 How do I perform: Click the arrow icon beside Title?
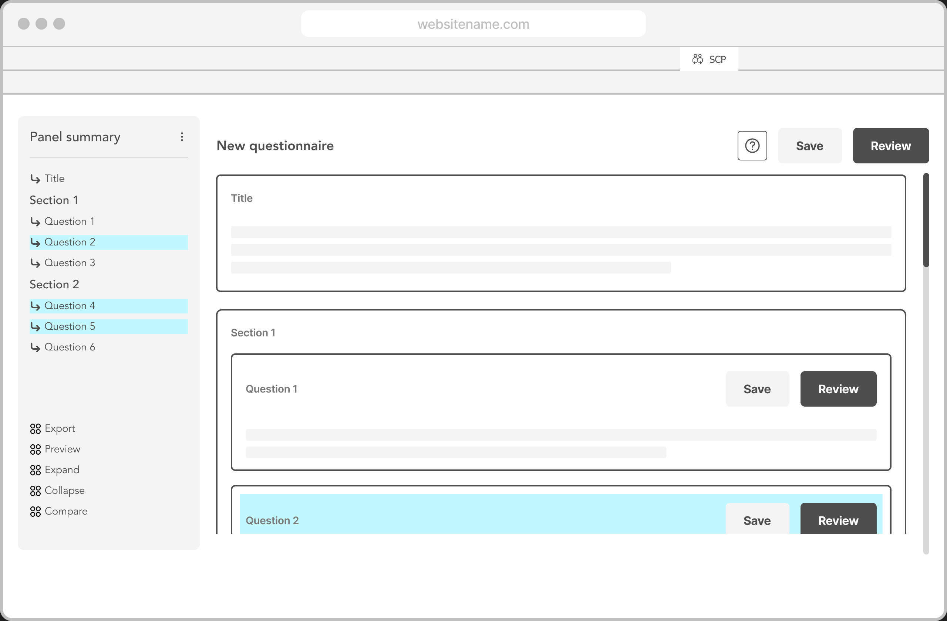click(36, 179)
